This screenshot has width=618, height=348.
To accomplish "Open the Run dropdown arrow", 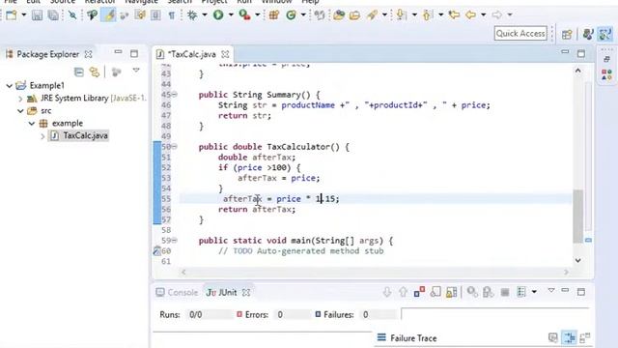I will pos(231,15).
